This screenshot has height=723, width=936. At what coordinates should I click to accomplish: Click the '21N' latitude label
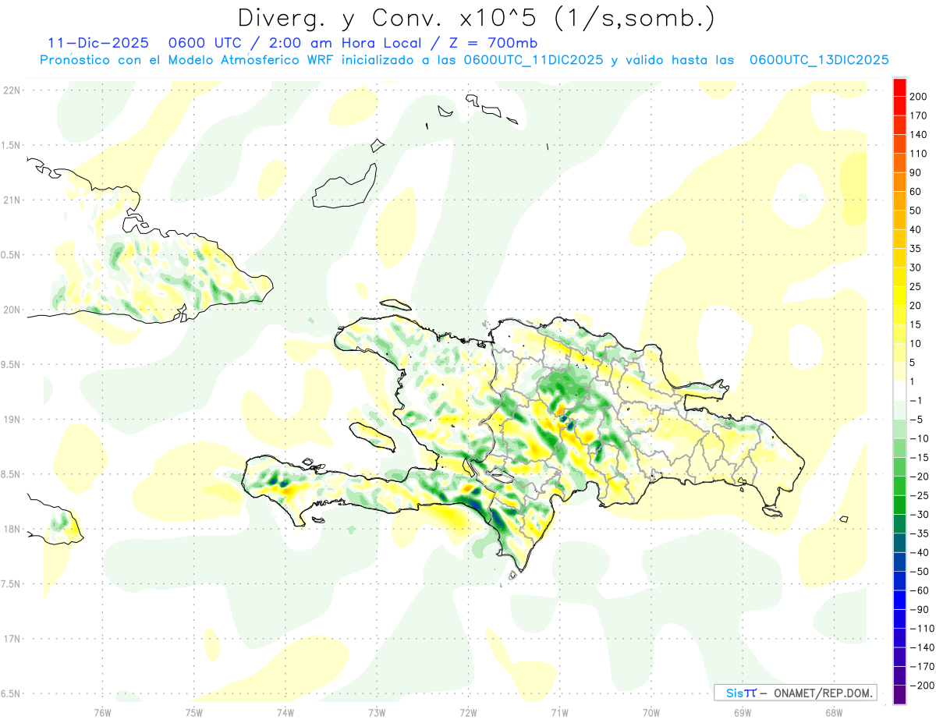point(12,200)
